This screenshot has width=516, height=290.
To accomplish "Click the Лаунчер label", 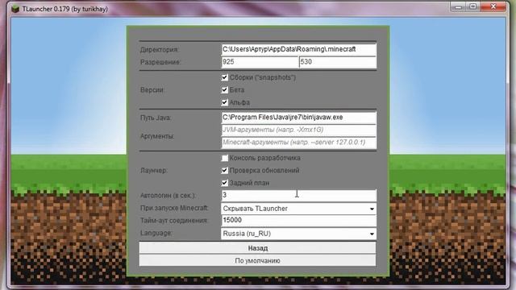I will (x=154, y=170).
